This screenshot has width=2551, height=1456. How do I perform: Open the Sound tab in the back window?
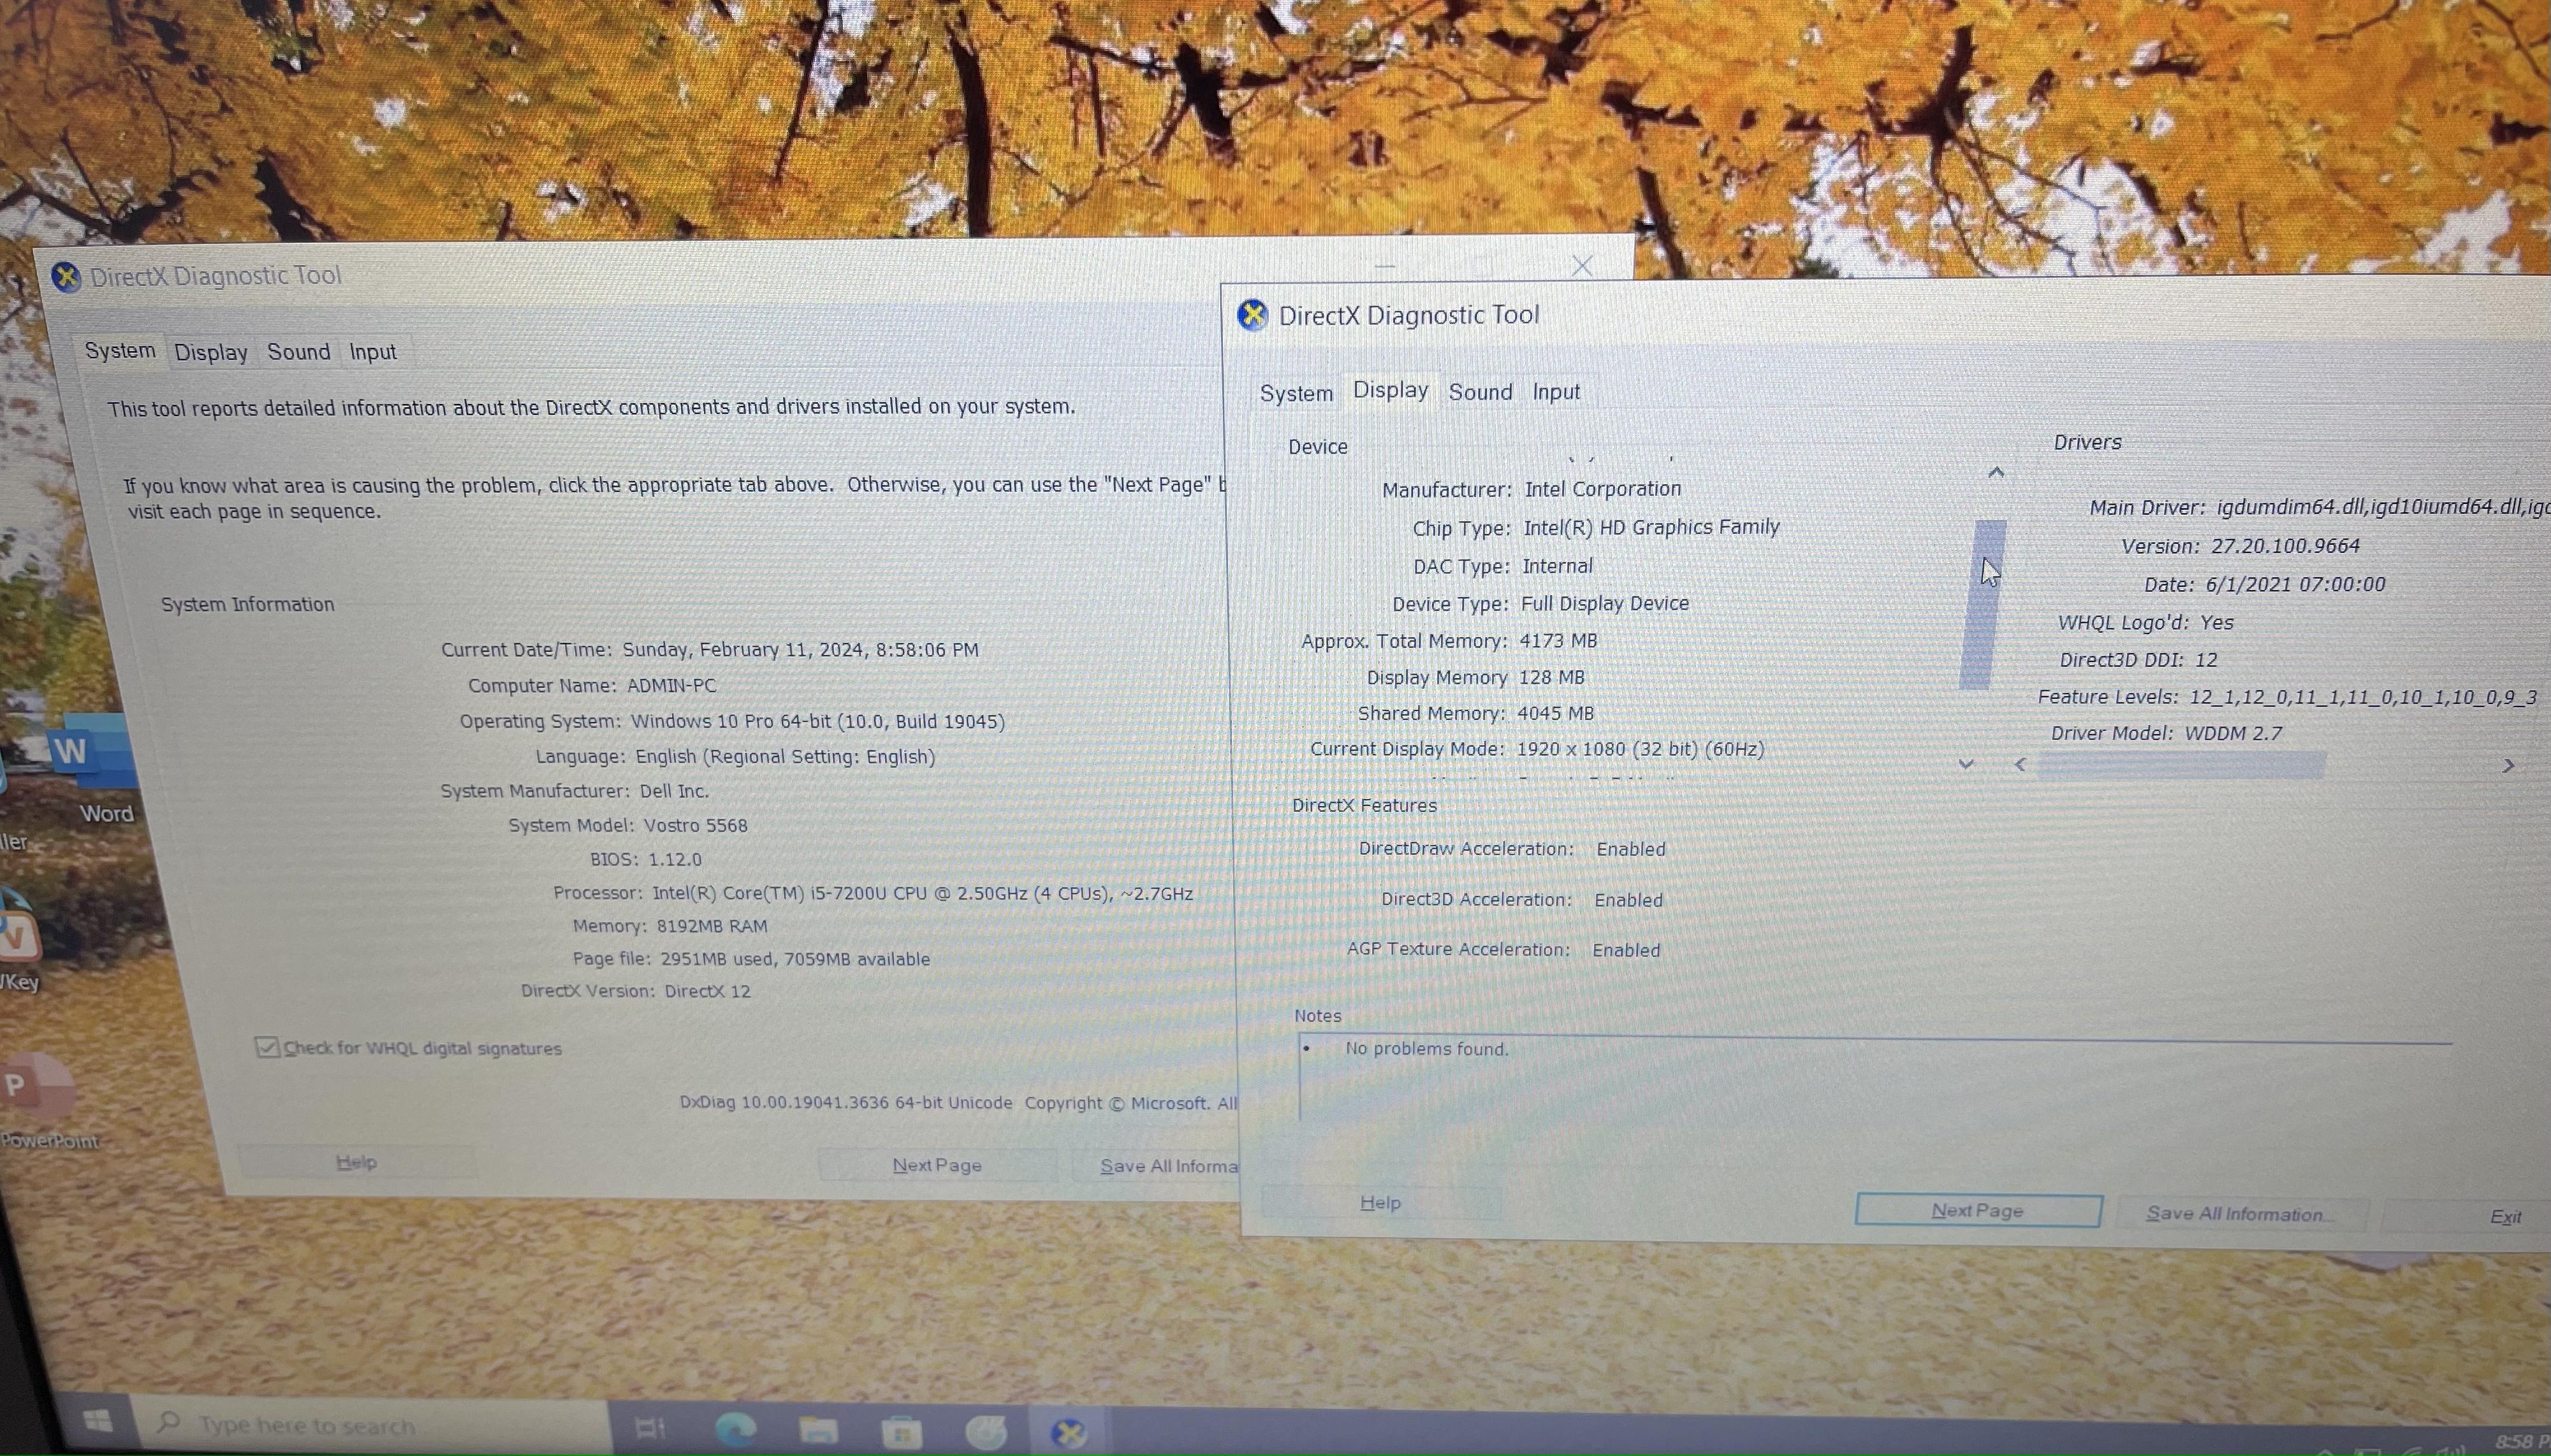(298, 352)
